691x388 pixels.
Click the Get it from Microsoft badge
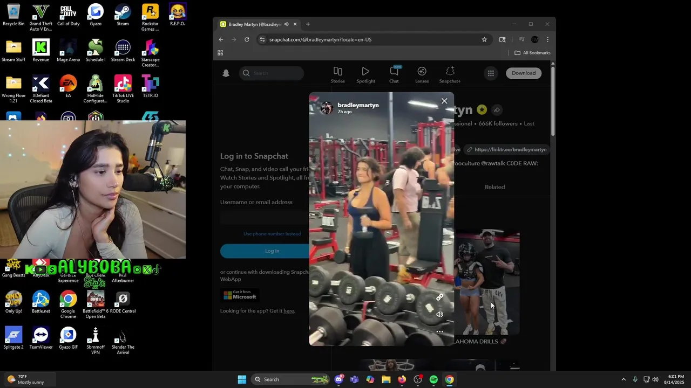[x=240, y=295]
